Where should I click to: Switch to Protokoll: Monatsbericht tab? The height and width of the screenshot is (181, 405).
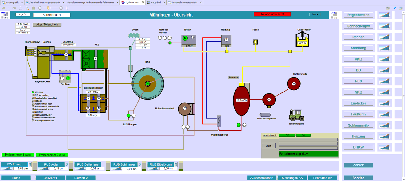pyautogui.click(x=185, y=3)
